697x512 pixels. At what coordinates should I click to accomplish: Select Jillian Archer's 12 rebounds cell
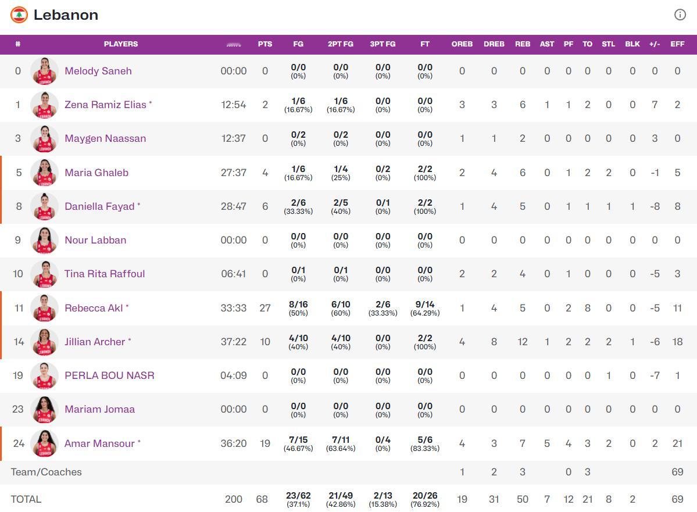[x=523, y=342]
